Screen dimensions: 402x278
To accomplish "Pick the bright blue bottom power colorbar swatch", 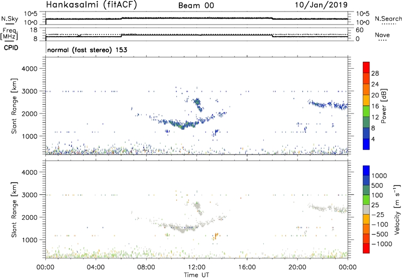I will point(366,144).
